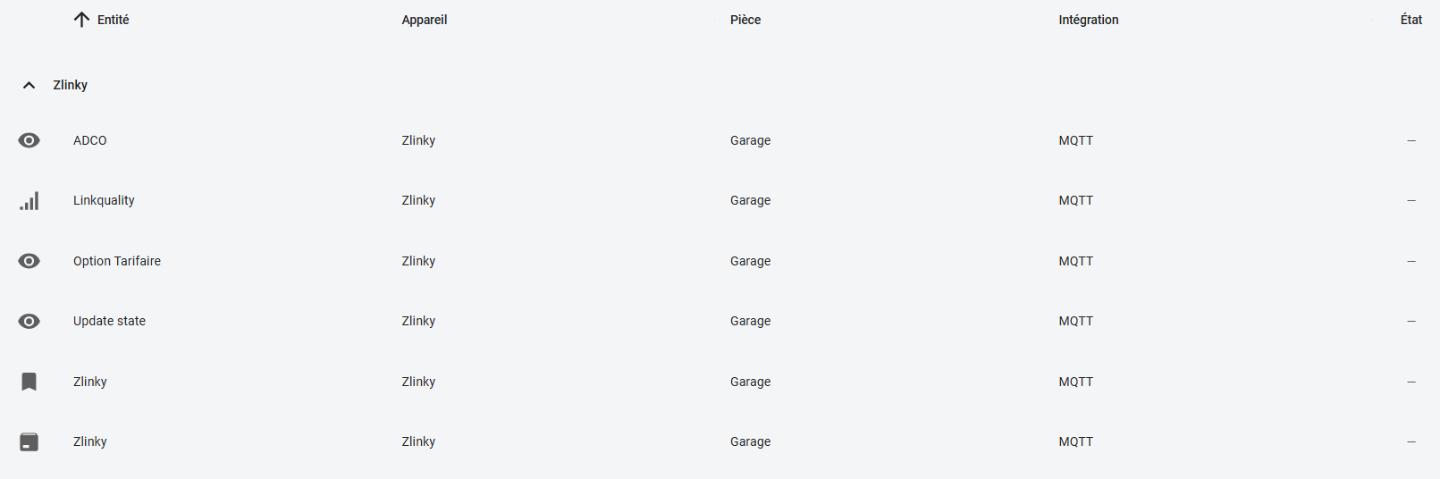Click MQTT in the Update state row
Viewport: 1440px width, 479px height.
(1075, 321)
